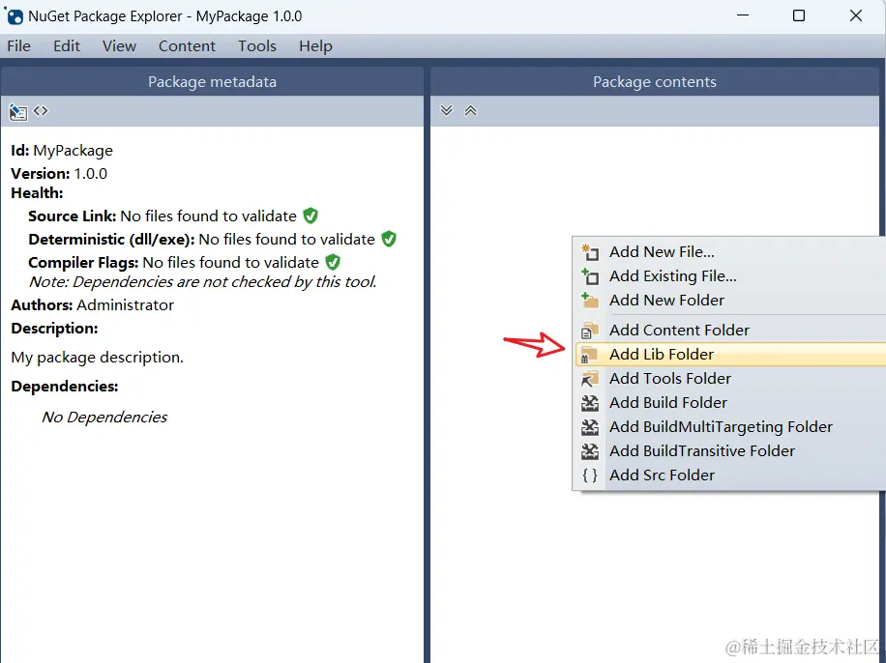Open the Edit menu
The image size is (886, 663).
click(67, 45)
